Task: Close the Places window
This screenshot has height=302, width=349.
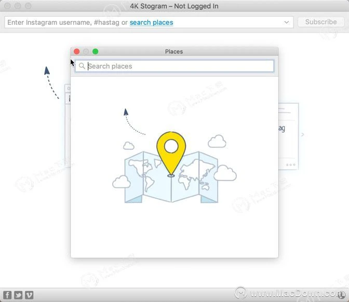Action: coord(76,51)
